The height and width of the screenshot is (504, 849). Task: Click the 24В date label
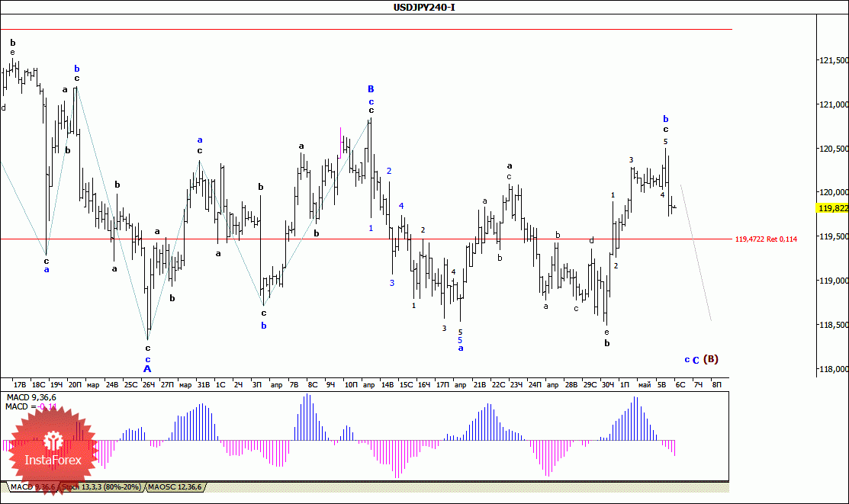112,385
